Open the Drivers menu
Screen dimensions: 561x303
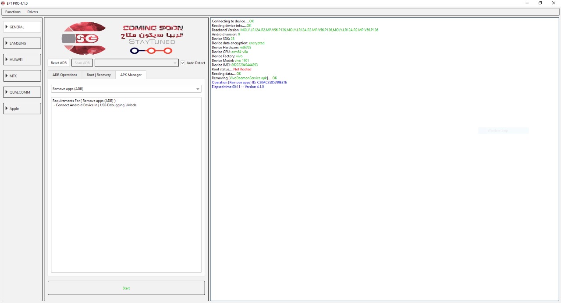[32, 12]
